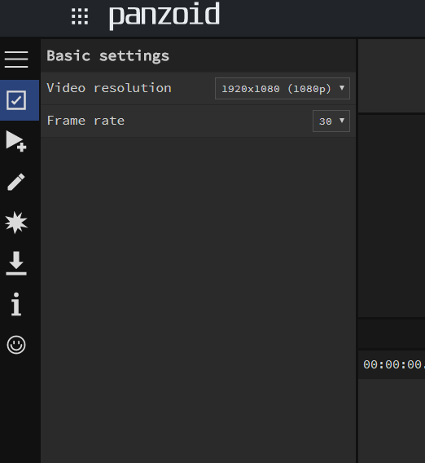Click the 00:00:00 timecode display
The image size is (425, 463).
pos(394,364)
